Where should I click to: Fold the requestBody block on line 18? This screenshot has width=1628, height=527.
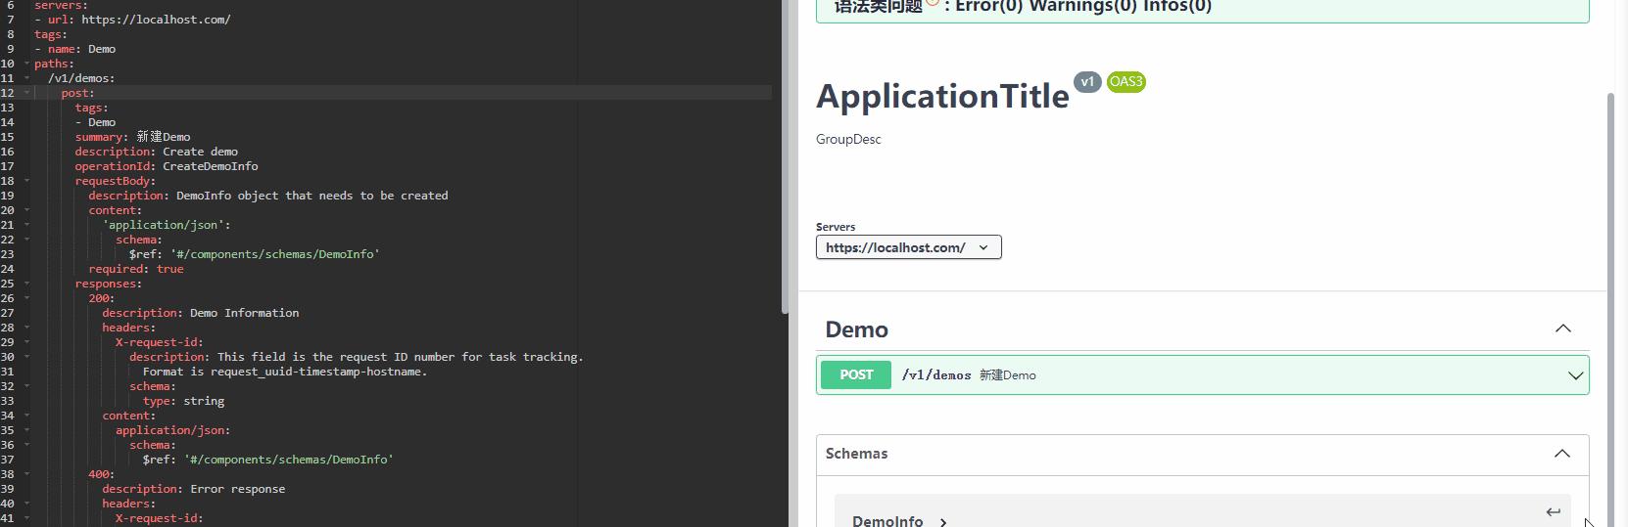(x=26, y=181)
